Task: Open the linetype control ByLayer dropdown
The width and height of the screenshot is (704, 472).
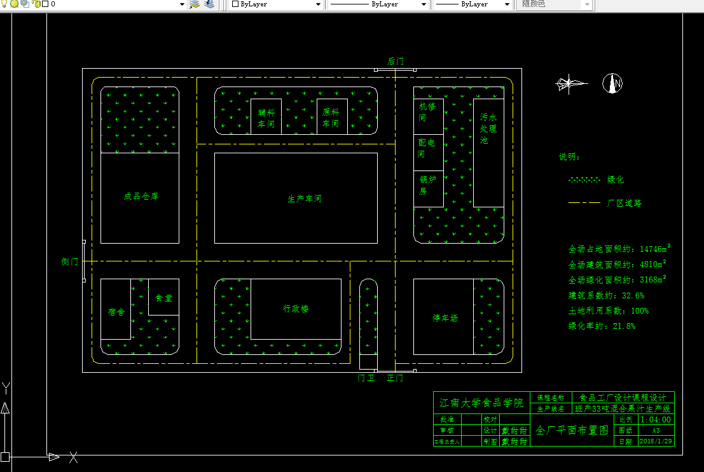Action: pos(424,4)
